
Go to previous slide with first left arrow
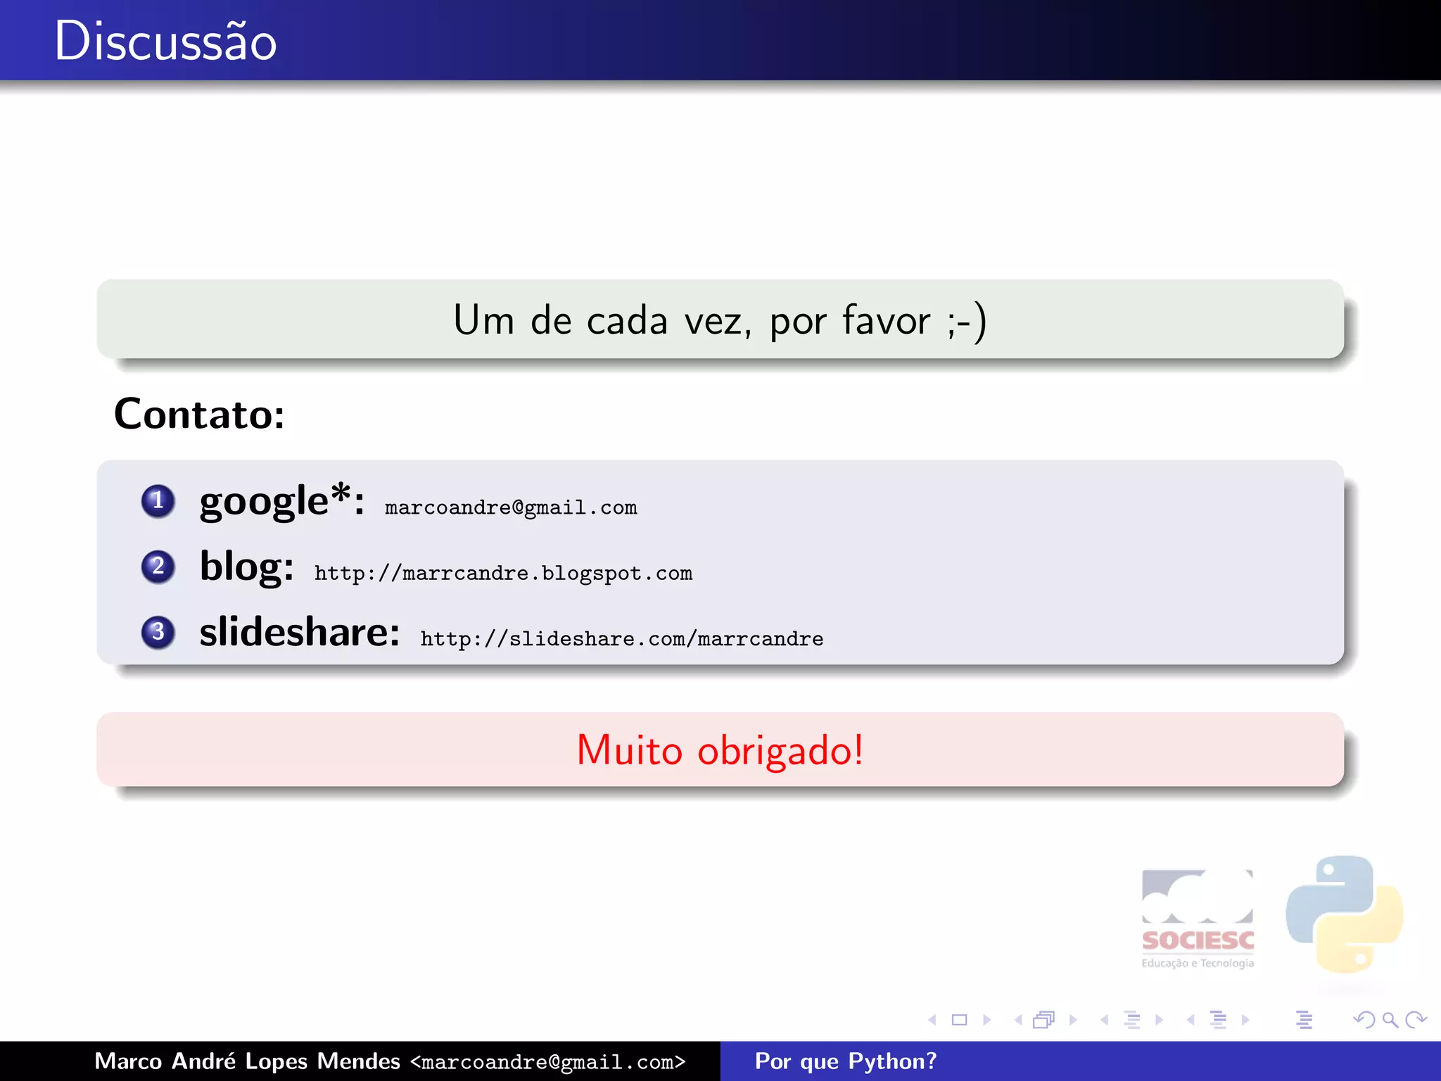click(932, 1020)
